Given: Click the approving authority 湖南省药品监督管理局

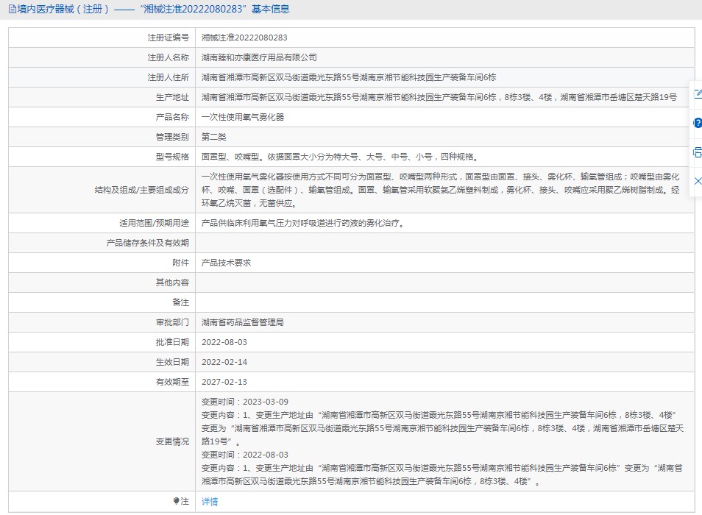Looking at the screenshot, I should point(243,322).
